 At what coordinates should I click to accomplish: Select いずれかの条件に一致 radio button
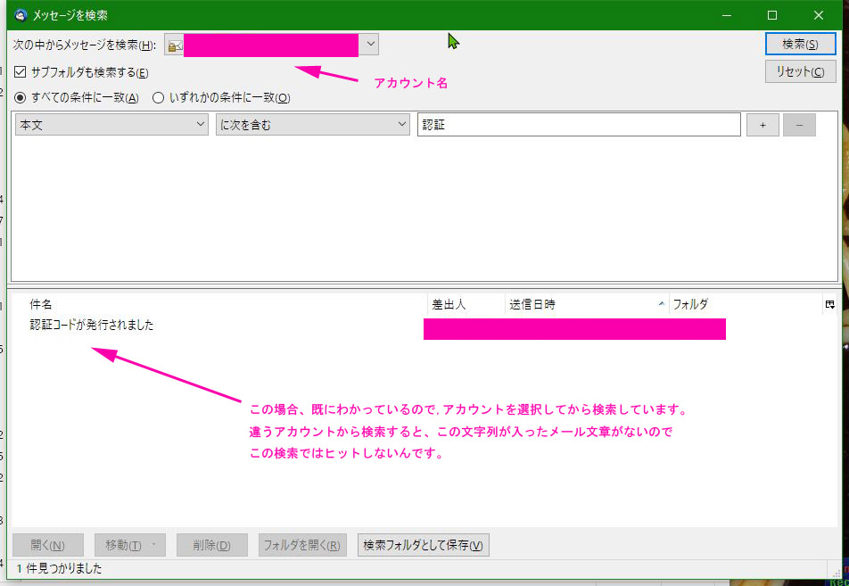[x=159, y=98]
